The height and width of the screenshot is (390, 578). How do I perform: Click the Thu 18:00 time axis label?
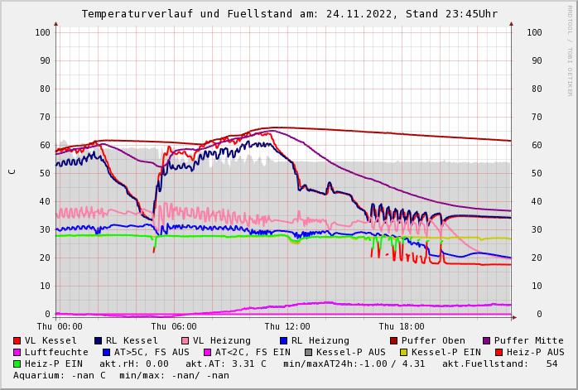(401, 326)
